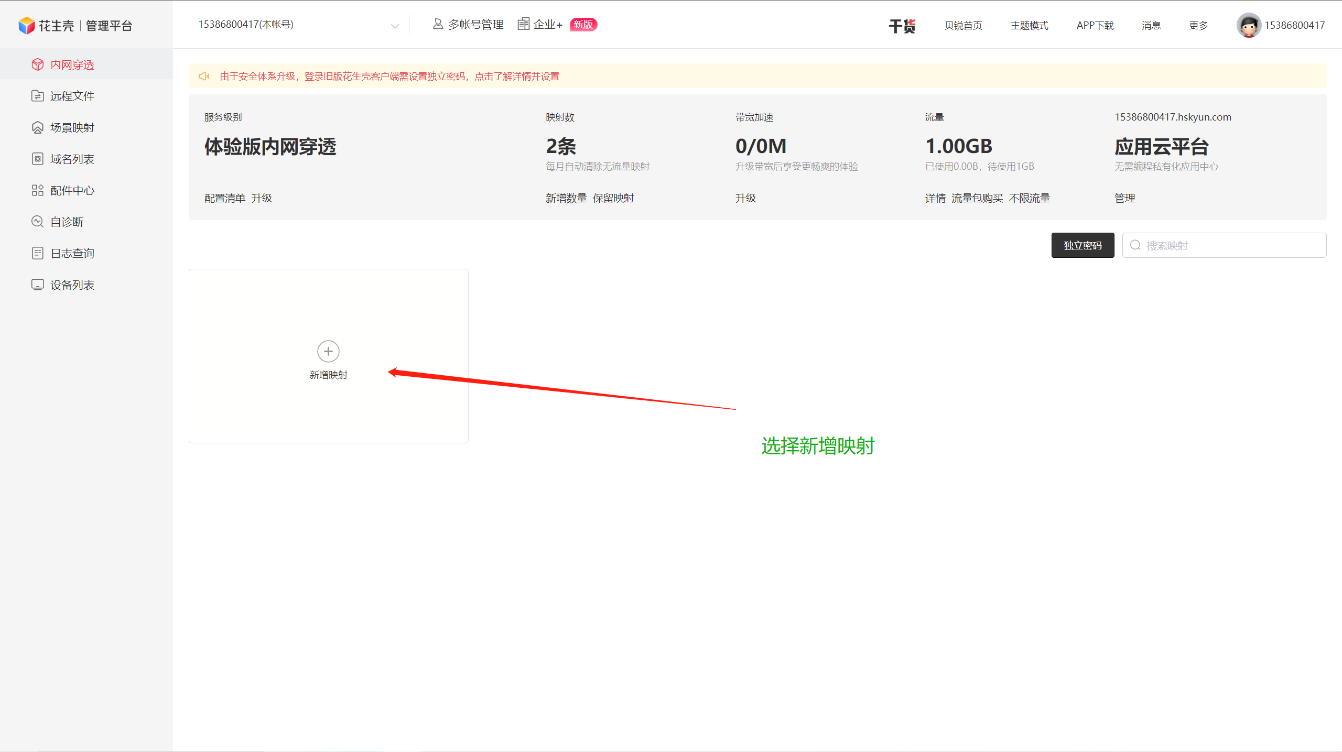Click the search magnifier icon
This screenshot has height=752, width=1342.
[x=1135, y=245]
